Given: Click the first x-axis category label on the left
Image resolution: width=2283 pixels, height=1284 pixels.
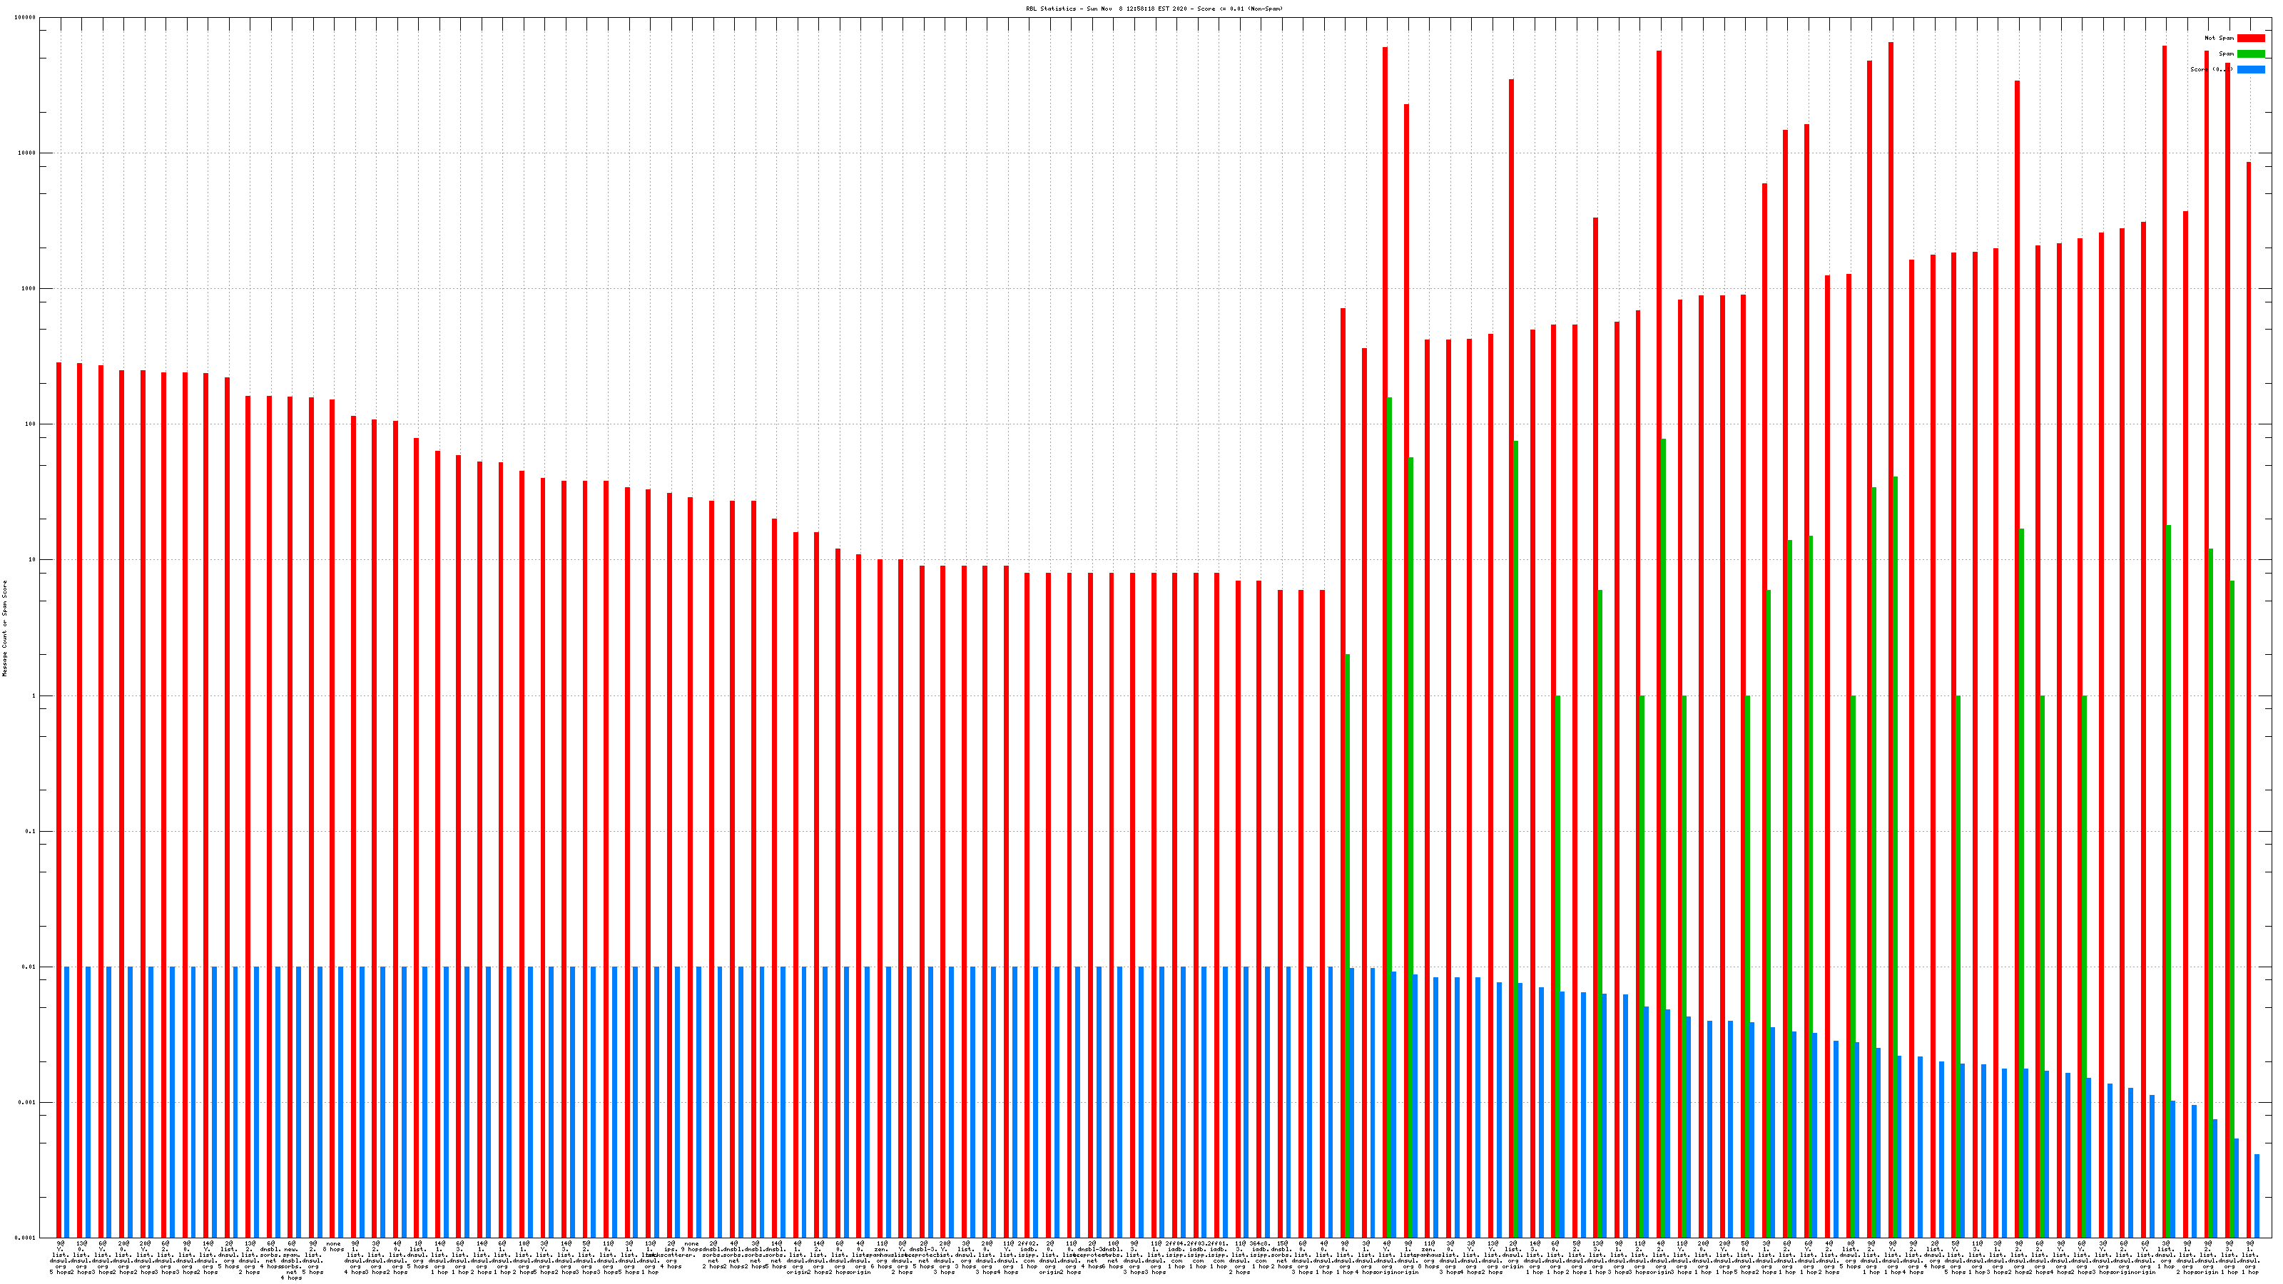Looking at the screenshot, I should coord(60,1259).
